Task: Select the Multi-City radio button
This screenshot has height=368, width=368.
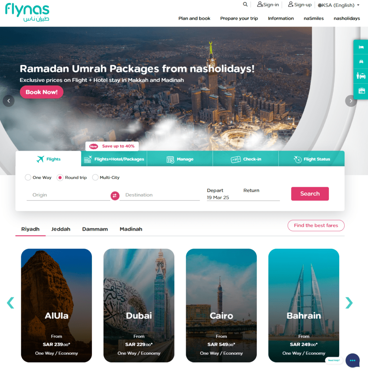Action: pyautogui.click(x=95, y=178)
